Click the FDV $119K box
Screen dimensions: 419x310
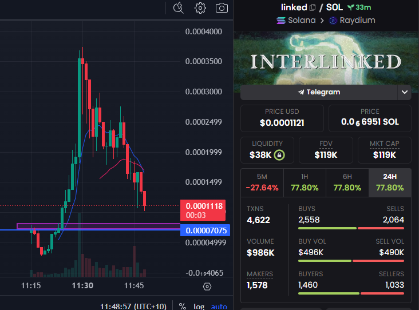point(326,150)
